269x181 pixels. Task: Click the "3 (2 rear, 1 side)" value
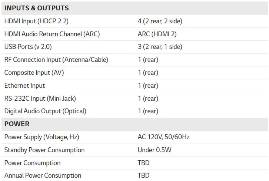click(x=160, y=47)
